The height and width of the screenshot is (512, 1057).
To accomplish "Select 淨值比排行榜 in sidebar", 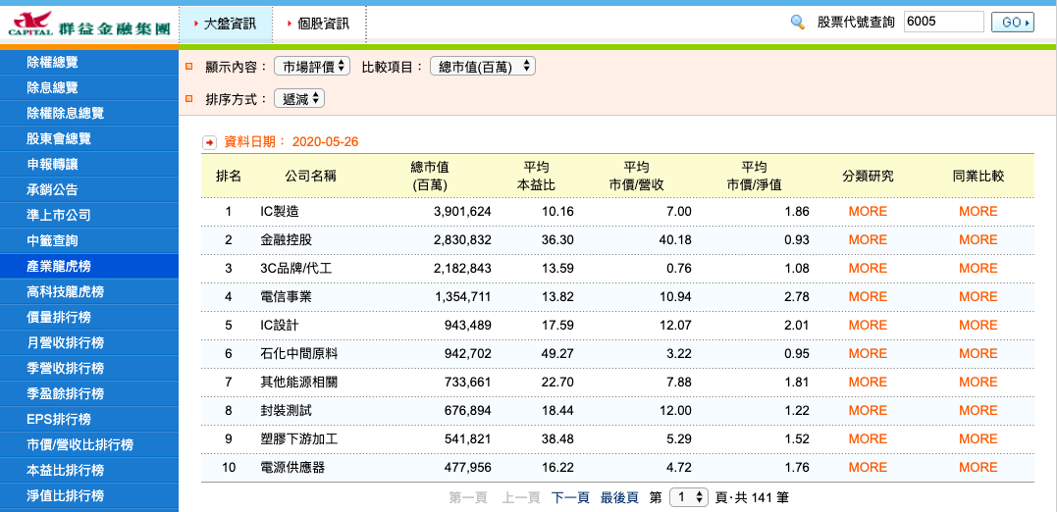I will tap(89, 496).
